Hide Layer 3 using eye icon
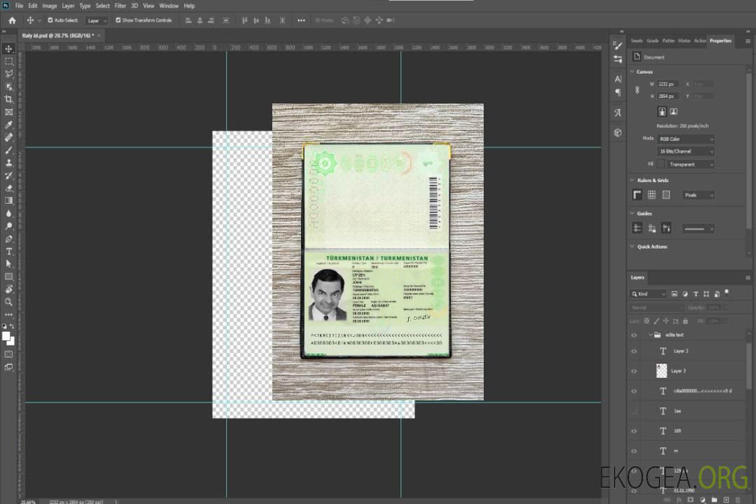This screenshot has height=504, width=756. tap(634, 372)
